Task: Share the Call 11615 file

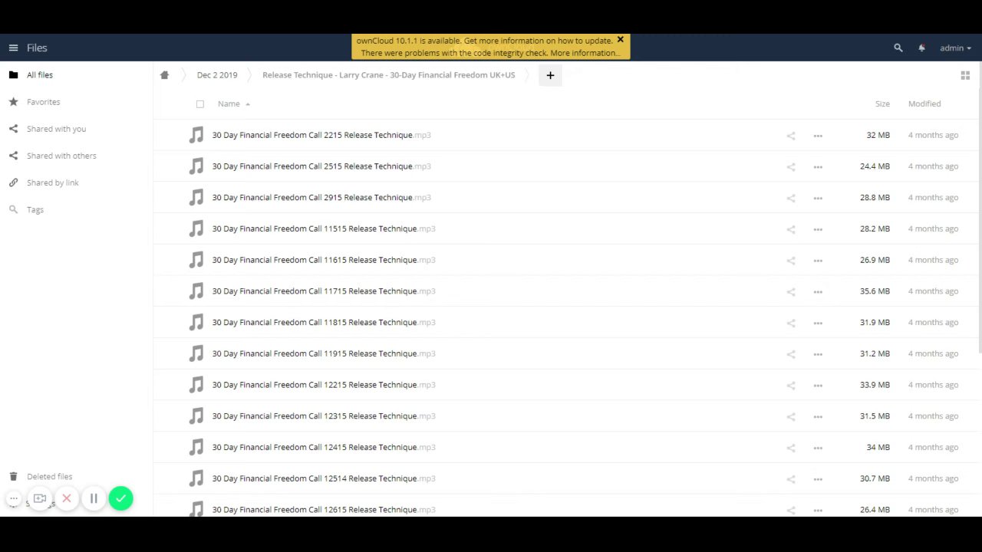Action: pos(791,260)
